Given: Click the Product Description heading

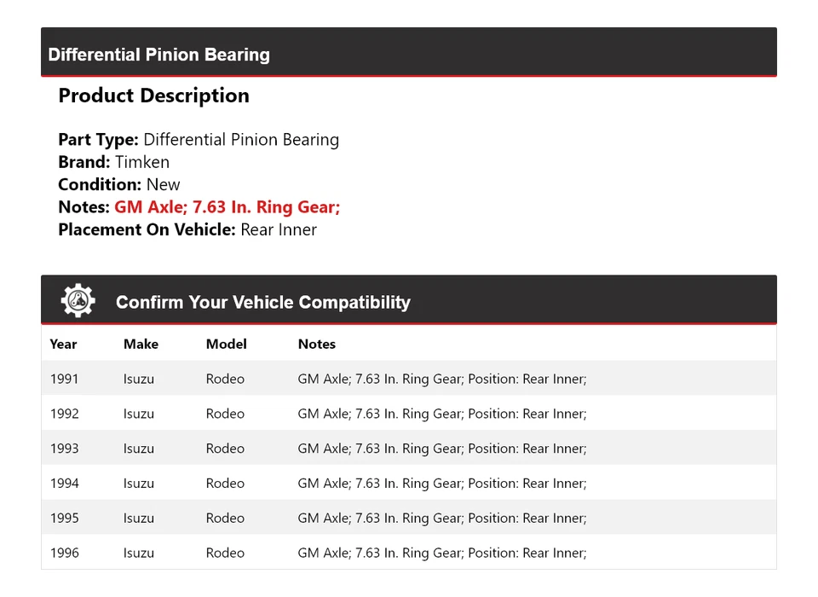Looking at the screenshot, I should (153, 96).
